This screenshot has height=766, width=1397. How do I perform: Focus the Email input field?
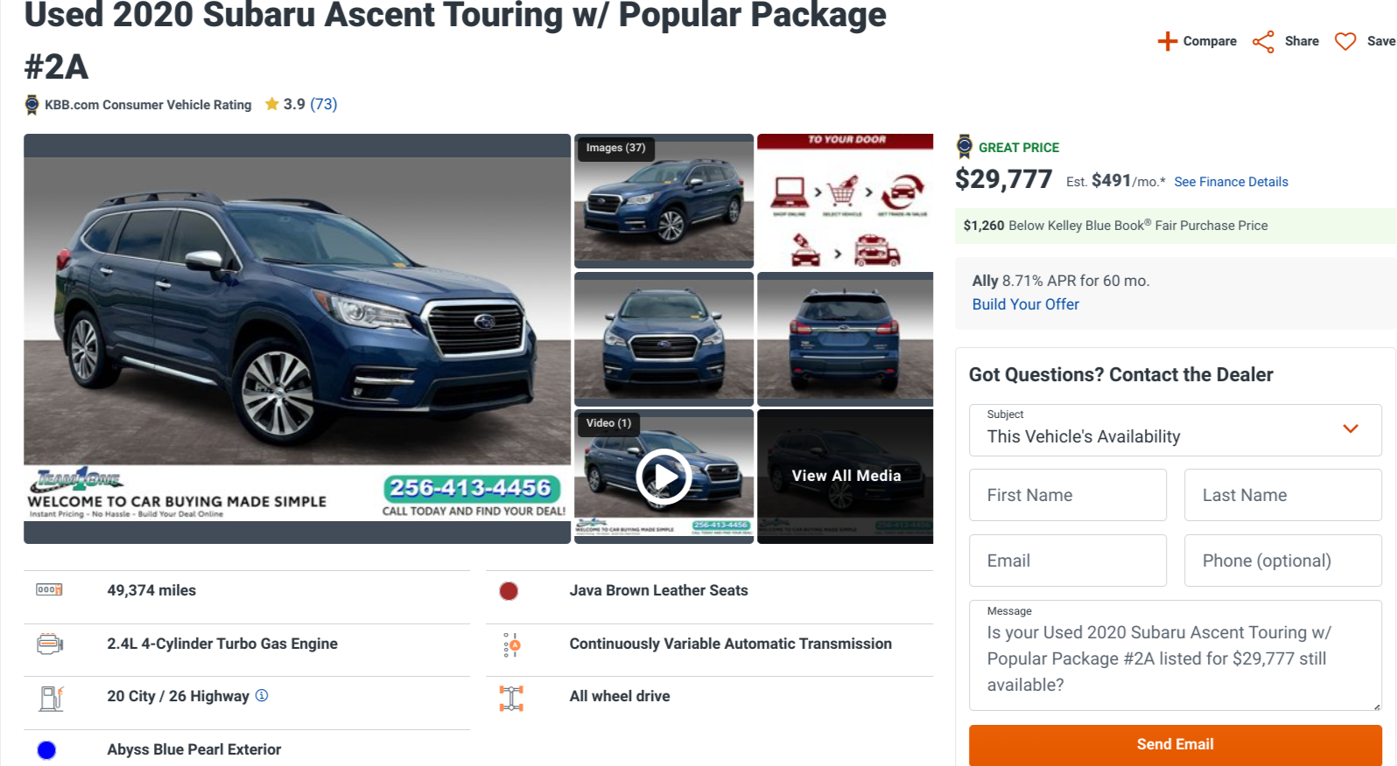[x=1067, y=561]
